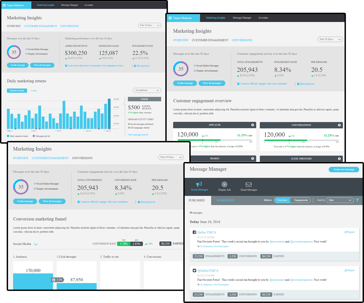Open Sort by Date dropdown
The image size is (364, 303).
click(x=340, y=200)
